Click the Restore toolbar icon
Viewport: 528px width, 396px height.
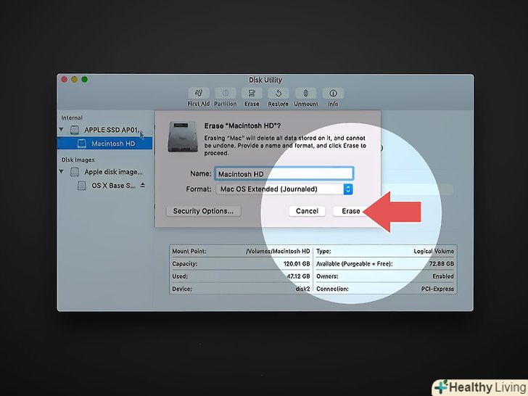(279, 94)
